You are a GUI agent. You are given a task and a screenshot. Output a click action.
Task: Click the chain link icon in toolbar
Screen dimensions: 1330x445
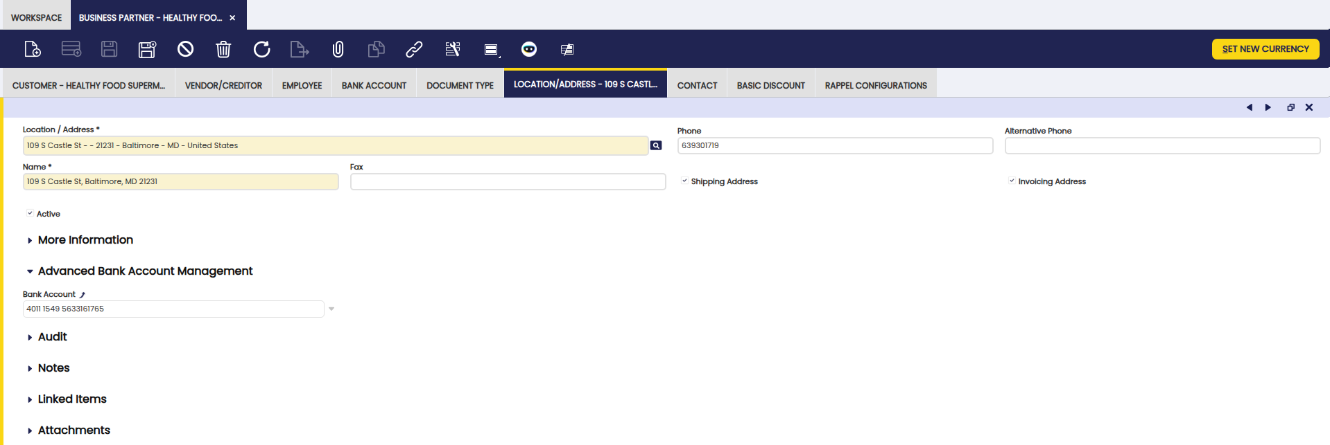[414, 49]
